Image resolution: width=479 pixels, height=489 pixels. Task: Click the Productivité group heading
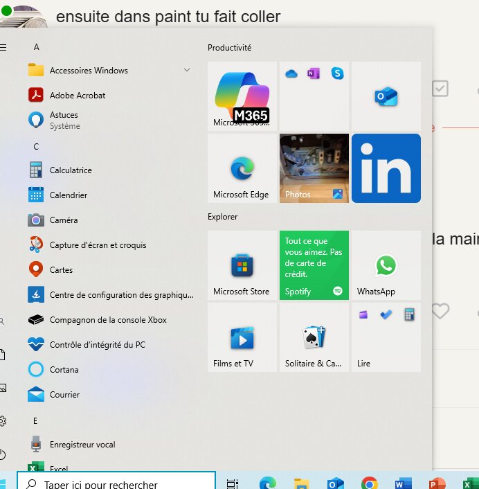point(229,48)
